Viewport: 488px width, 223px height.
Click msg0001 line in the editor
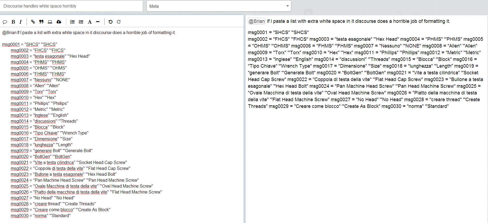pos(30,45)
